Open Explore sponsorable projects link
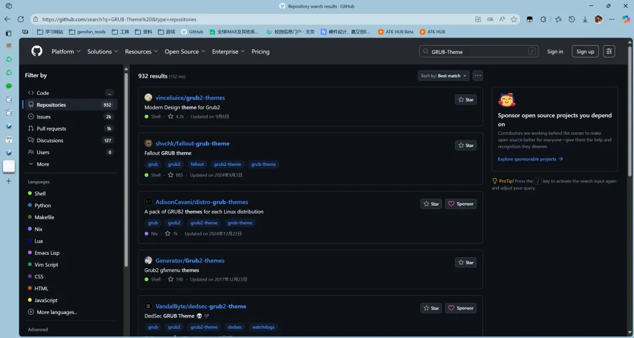The image size is (634, 338). [530, 159]
